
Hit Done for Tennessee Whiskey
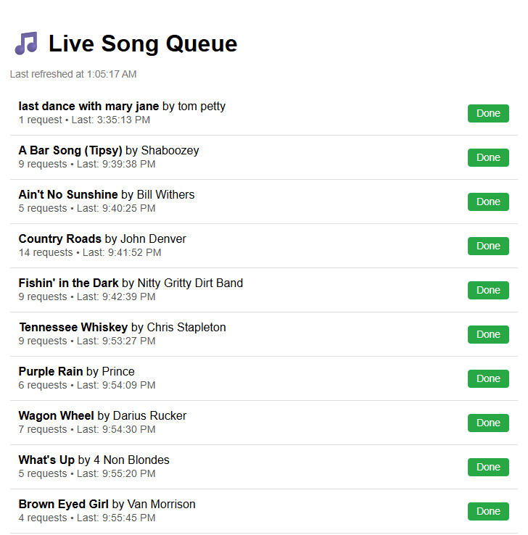coord(488,334)
